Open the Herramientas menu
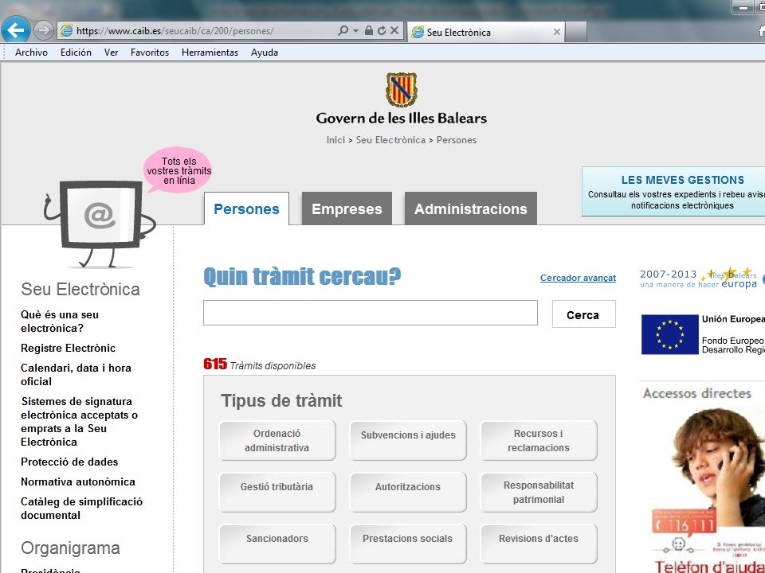The image size is (765, 573). [x=210, y=53]
